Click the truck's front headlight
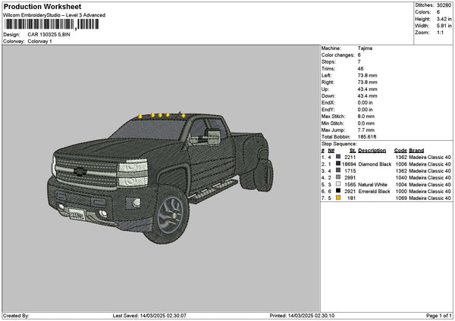 tap(132, 173)
